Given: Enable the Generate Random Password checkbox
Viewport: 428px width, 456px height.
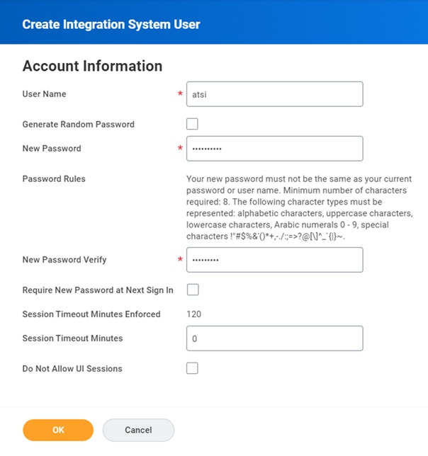Looking at the screenshot, I should pyautogui.click(x=192, y=124).
